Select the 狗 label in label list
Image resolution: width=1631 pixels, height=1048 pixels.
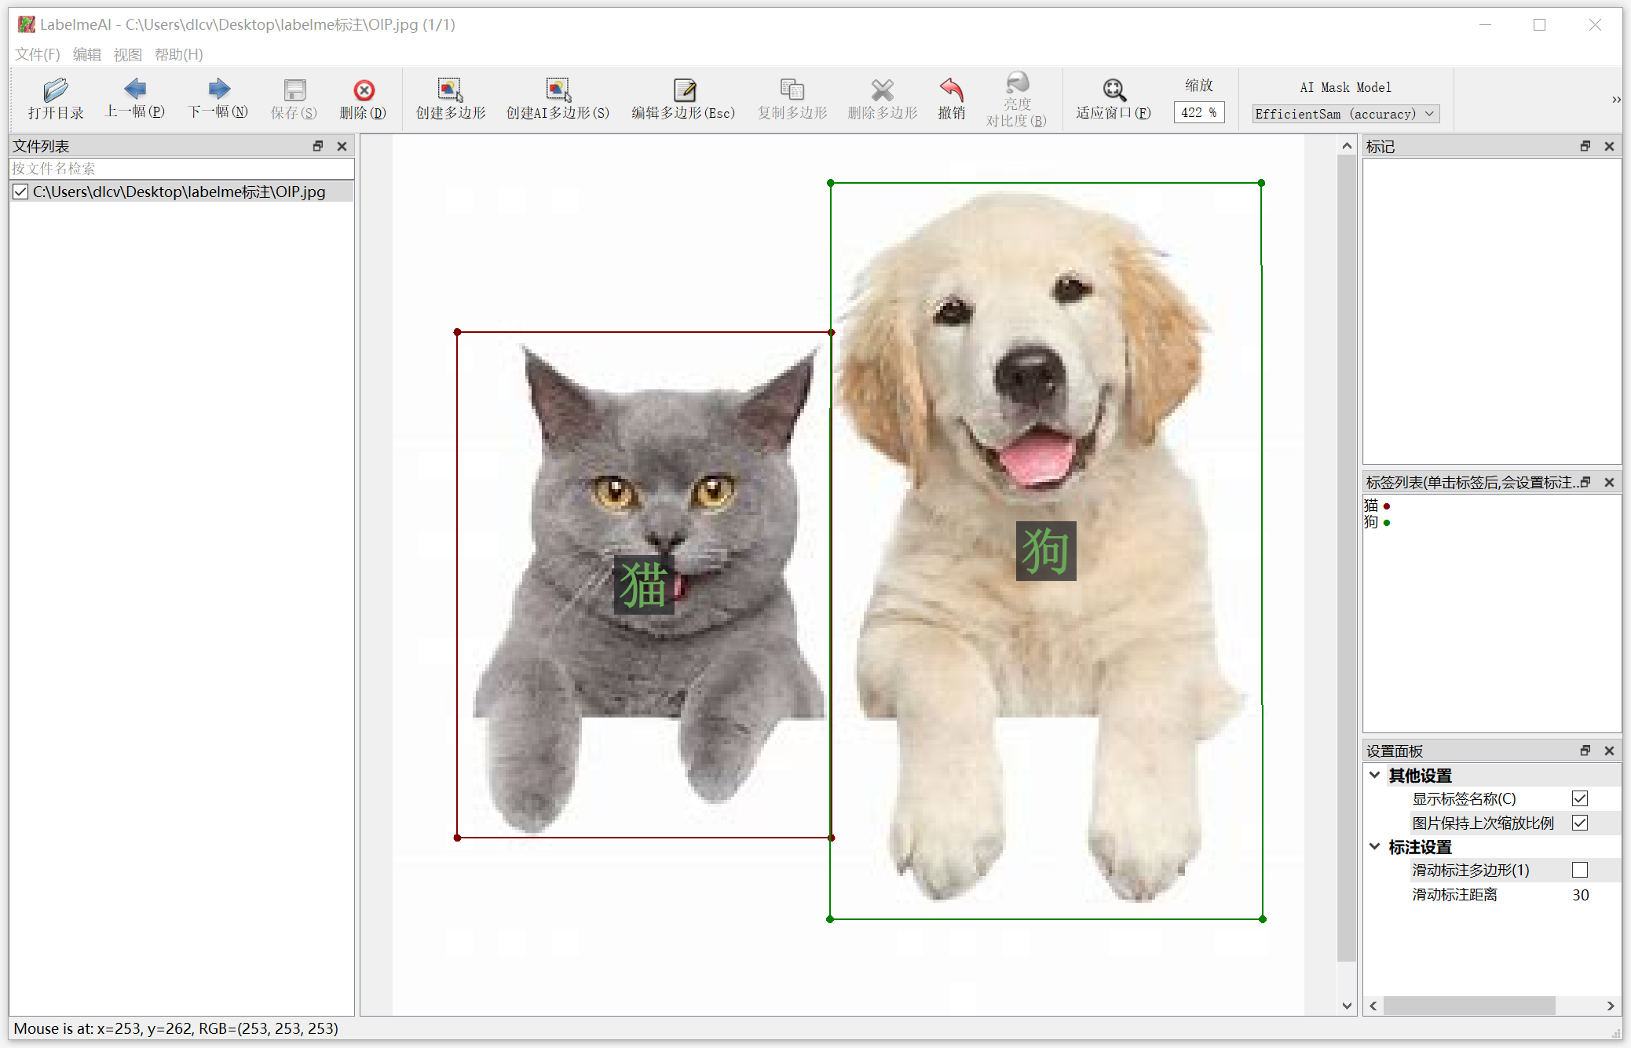[x=1371, y=522]
